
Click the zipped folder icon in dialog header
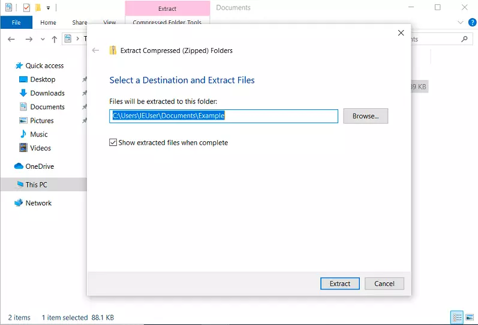pyautogui.click(x=113, y=50)
